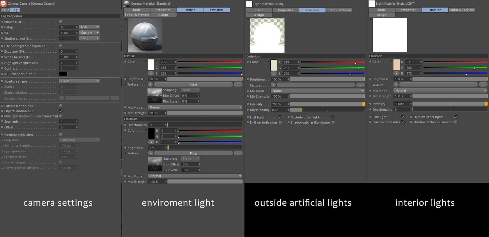
Task: Open Diffuse tab in Corona Material
Action: tap(190, 10)
